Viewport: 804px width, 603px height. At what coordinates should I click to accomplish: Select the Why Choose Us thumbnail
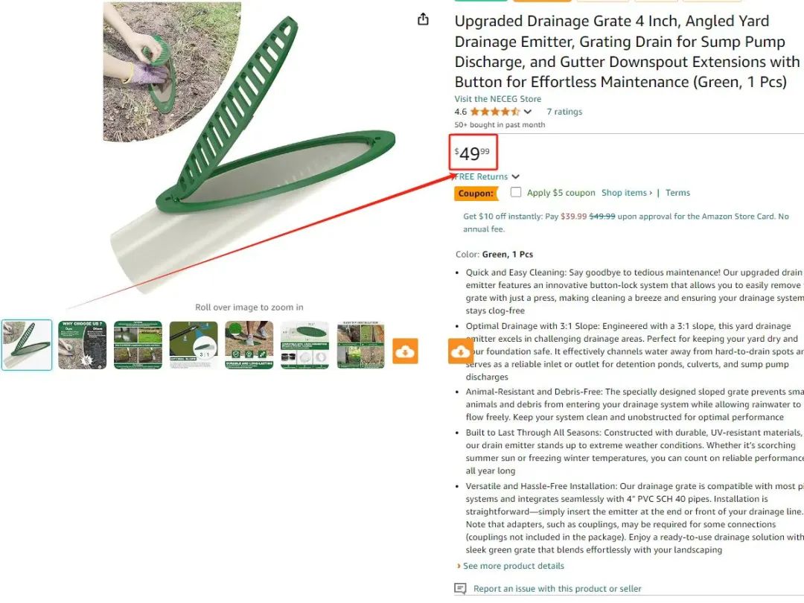point(82,345)
